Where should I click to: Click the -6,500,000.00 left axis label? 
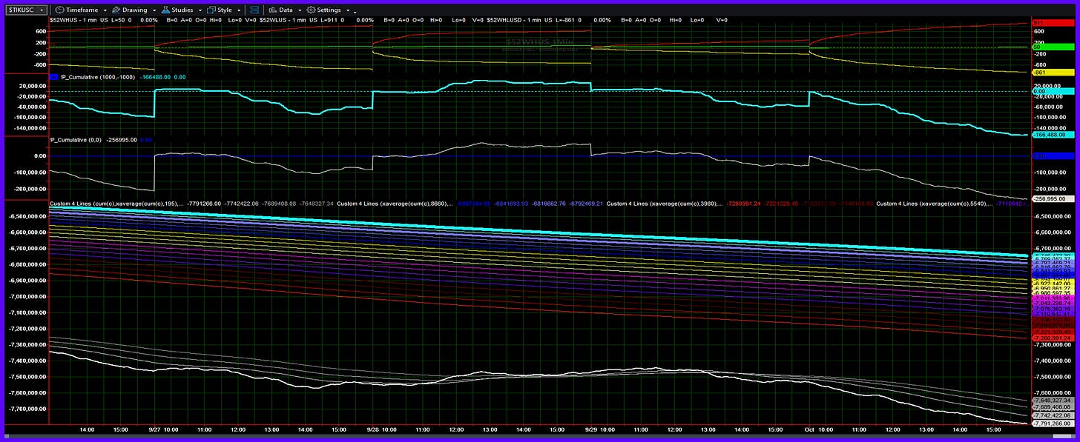(x=27, y=216)
